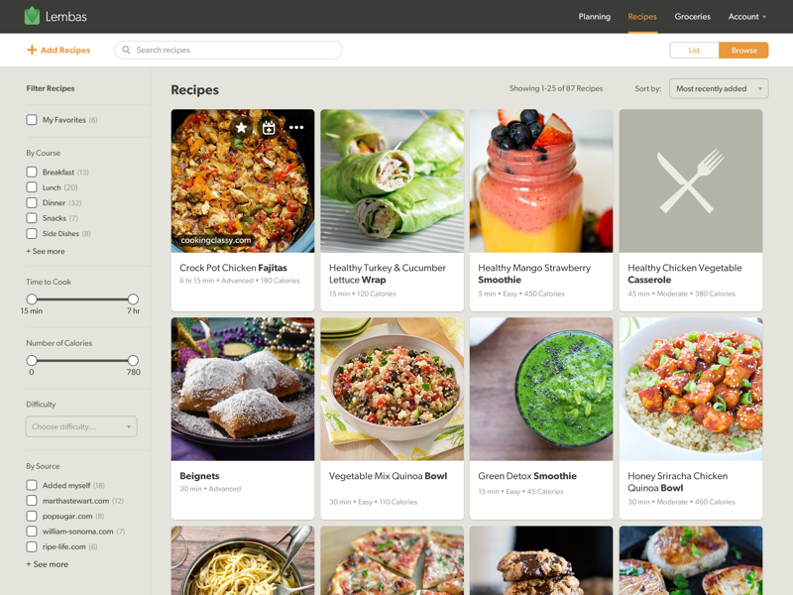Check the Snacks course filter
The width and height of the screenshot is (793, 595).
[32, 218]
